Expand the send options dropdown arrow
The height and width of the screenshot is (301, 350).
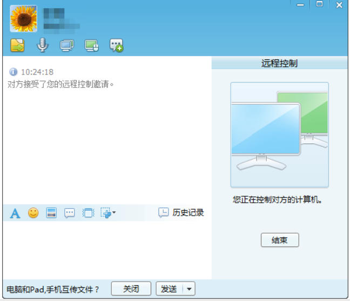point(189,289)
